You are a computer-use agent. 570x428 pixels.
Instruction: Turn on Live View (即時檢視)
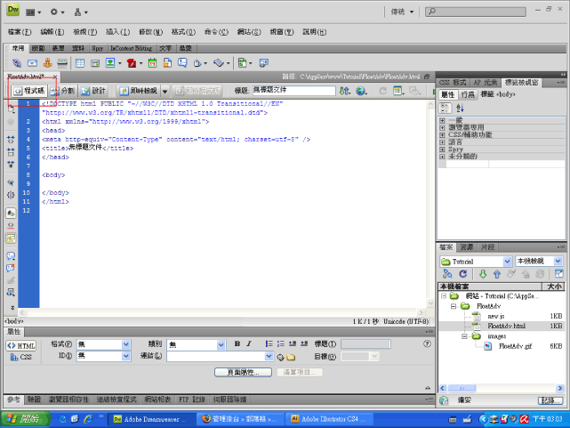(x=139, y=91)
